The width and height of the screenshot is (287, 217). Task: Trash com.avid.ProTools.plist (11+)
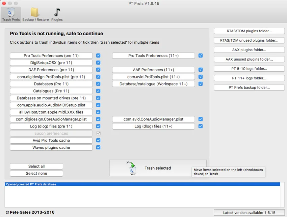click(153, 77)
